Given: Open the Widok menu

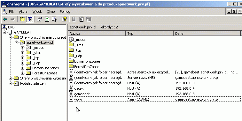Looking at the screenshot, I should click(x=37, y=11).
